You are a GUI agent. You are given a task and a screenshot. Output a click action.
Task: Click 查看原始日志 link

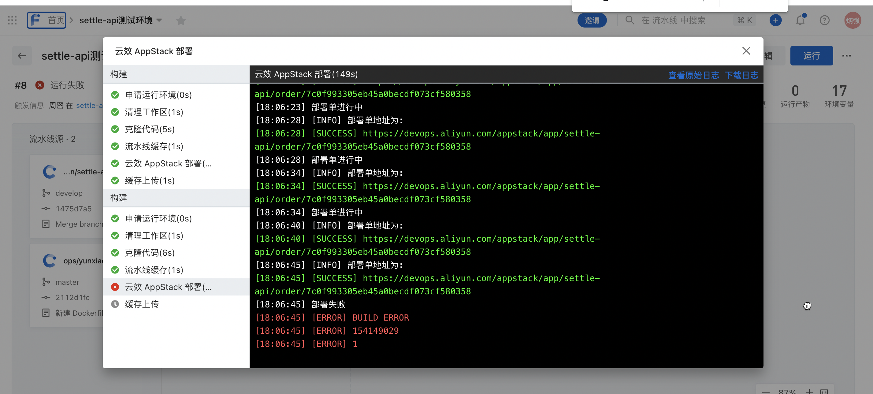click(693, 75)
